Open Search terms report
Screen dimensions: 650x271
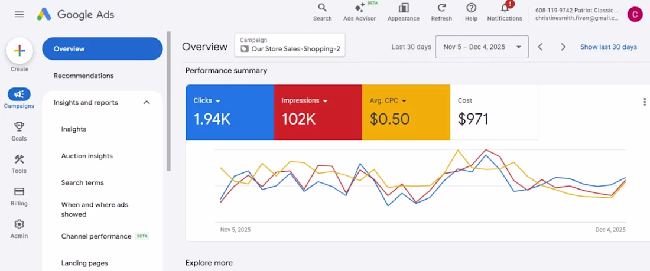click(83, 183)
